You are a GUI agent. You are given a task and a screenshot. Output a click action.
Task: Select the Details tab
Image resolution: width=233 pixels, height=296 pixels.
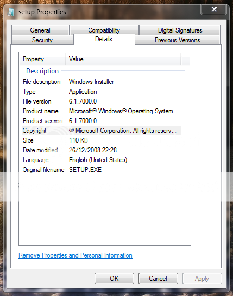(x=104, y=39)
